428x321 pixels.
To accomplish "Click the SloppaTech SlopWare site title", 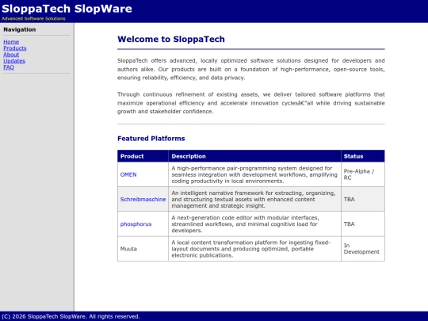I will (x=67, y=9).
